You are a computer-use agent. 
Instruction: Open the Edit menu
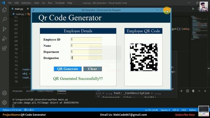16,3
